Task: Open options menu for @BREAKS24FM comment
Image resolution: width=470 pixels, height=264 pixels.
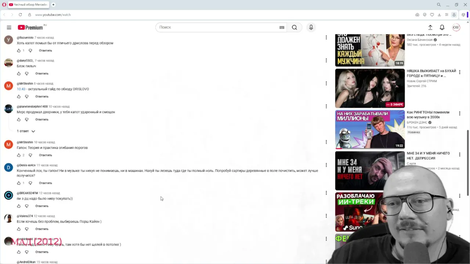Action: coord(326,193)
